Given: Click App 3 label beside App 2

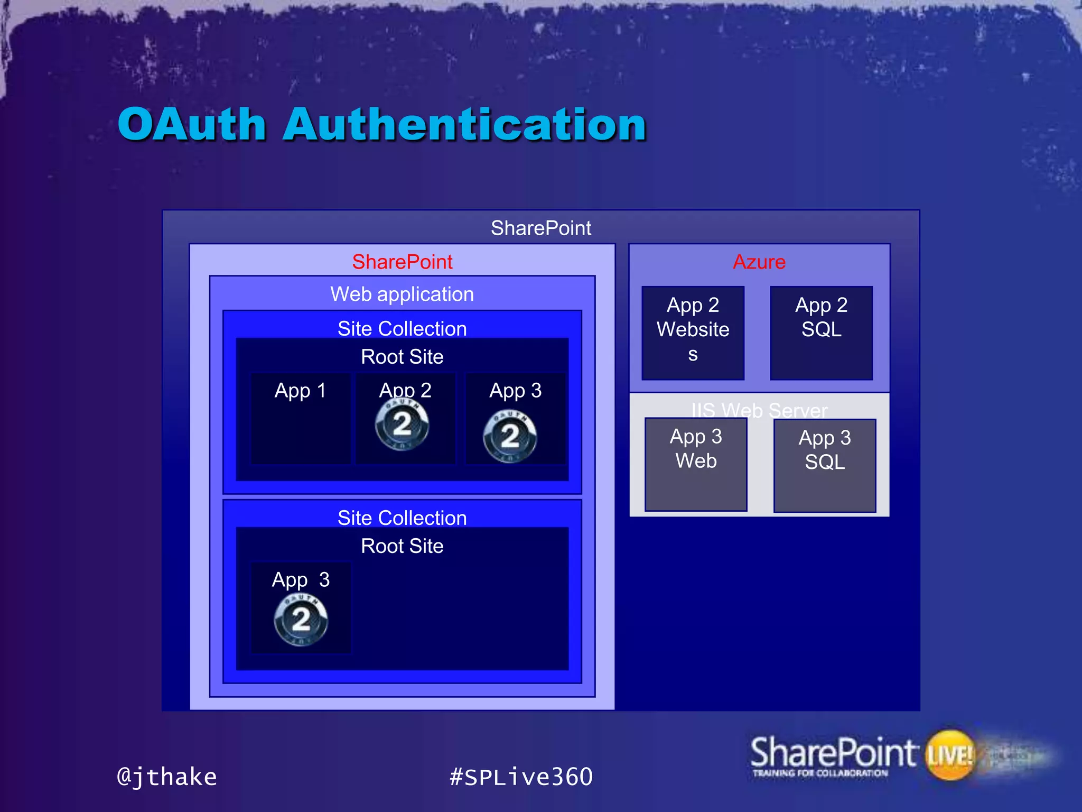Looking at the screenshot, I should 515,390.
